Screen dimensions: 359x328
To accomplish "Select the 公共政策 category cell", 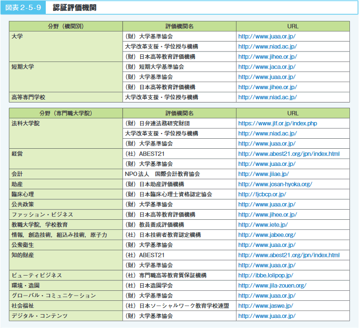I will 66,205.
